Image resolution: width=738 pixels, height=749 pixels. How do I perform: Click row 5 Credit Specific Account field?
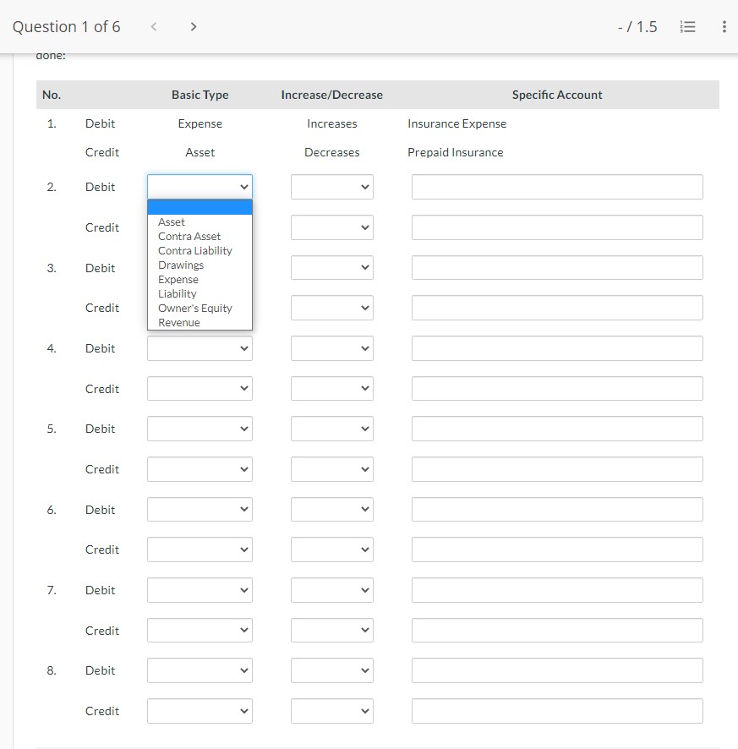556,469
